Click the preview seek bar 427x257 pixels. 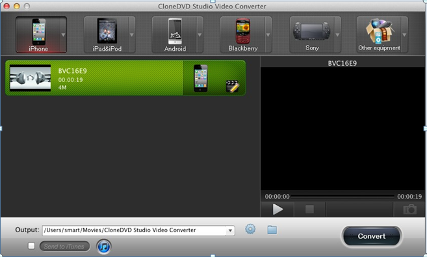pos(343,196)
